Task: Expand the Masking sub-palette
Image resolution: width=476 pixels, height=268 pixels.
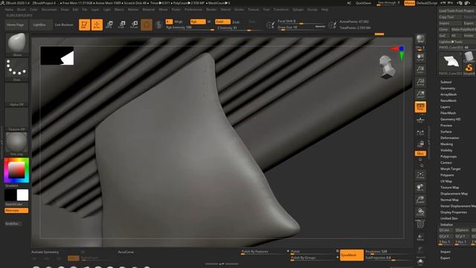Action: (x=446, y=144)
